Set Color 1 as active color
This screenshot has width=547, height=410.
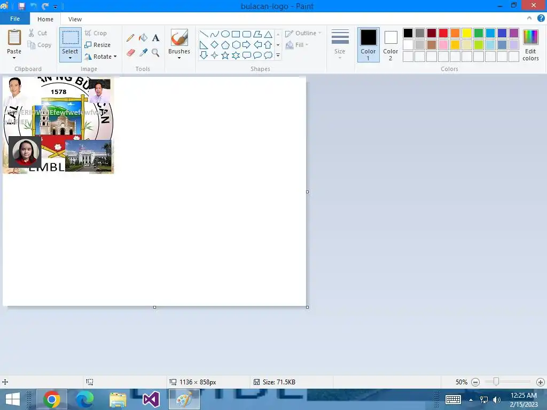[369, 45]
